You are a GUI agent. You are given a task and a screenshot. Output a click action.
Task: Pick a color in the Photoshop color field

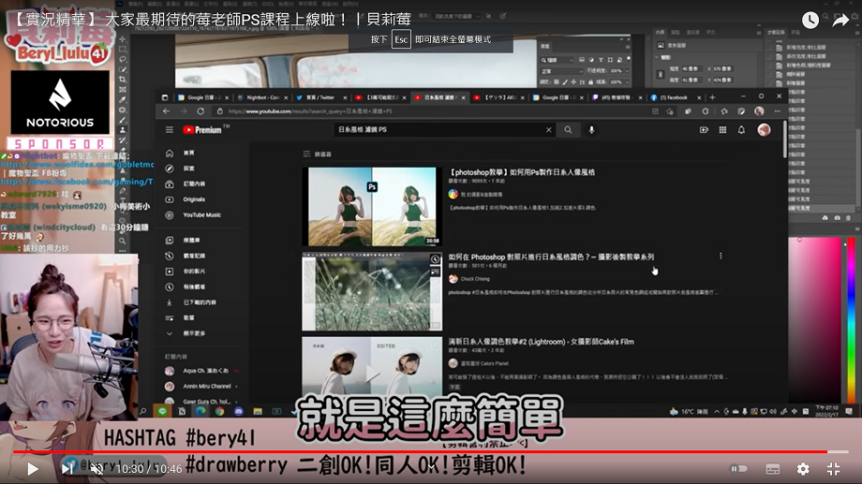click(815, 320)
